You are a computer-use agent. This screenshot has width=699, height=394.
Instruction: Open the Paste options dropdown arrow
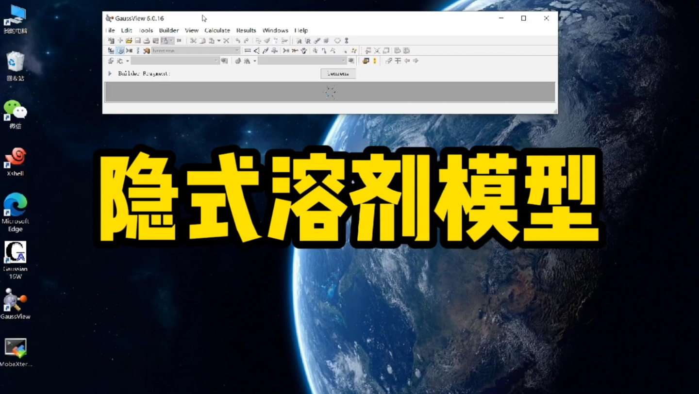(219, 41)
